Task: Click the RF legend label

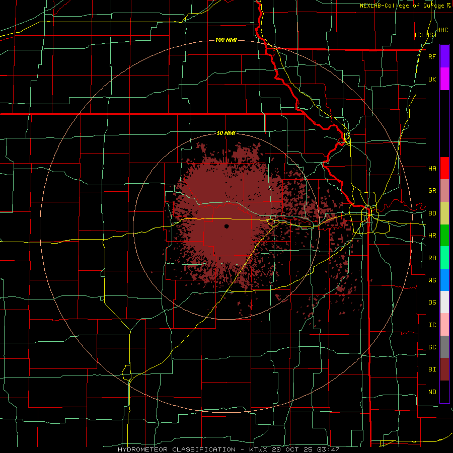Action: (432, 56)
